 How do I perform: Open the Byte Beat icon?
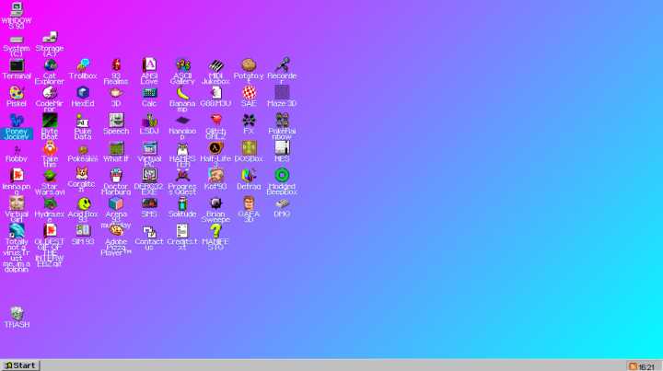point(50,121)
